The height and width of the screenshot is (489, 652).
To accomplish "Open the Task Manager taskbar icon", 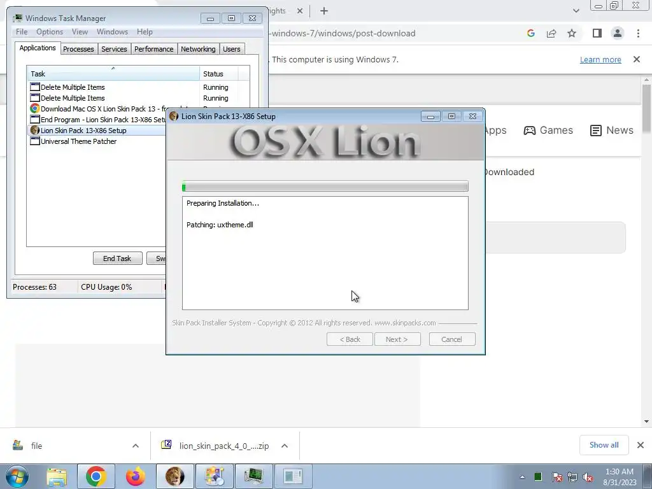I will [x=254, y=476].
